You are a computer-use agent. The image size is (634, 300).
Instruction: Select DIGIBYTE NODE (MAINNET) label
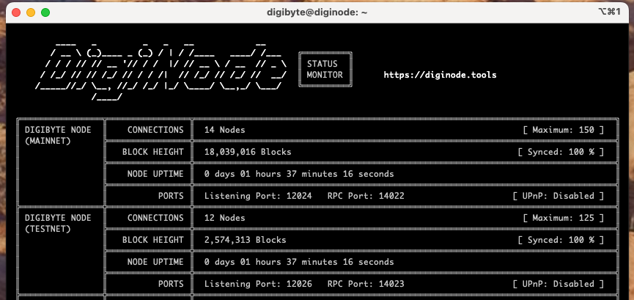(x=58, y=136)
